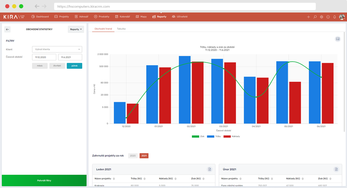This screenshot has width=347, height=188.
Task: Open search via magnifier icon
Action: coord(315,17)
